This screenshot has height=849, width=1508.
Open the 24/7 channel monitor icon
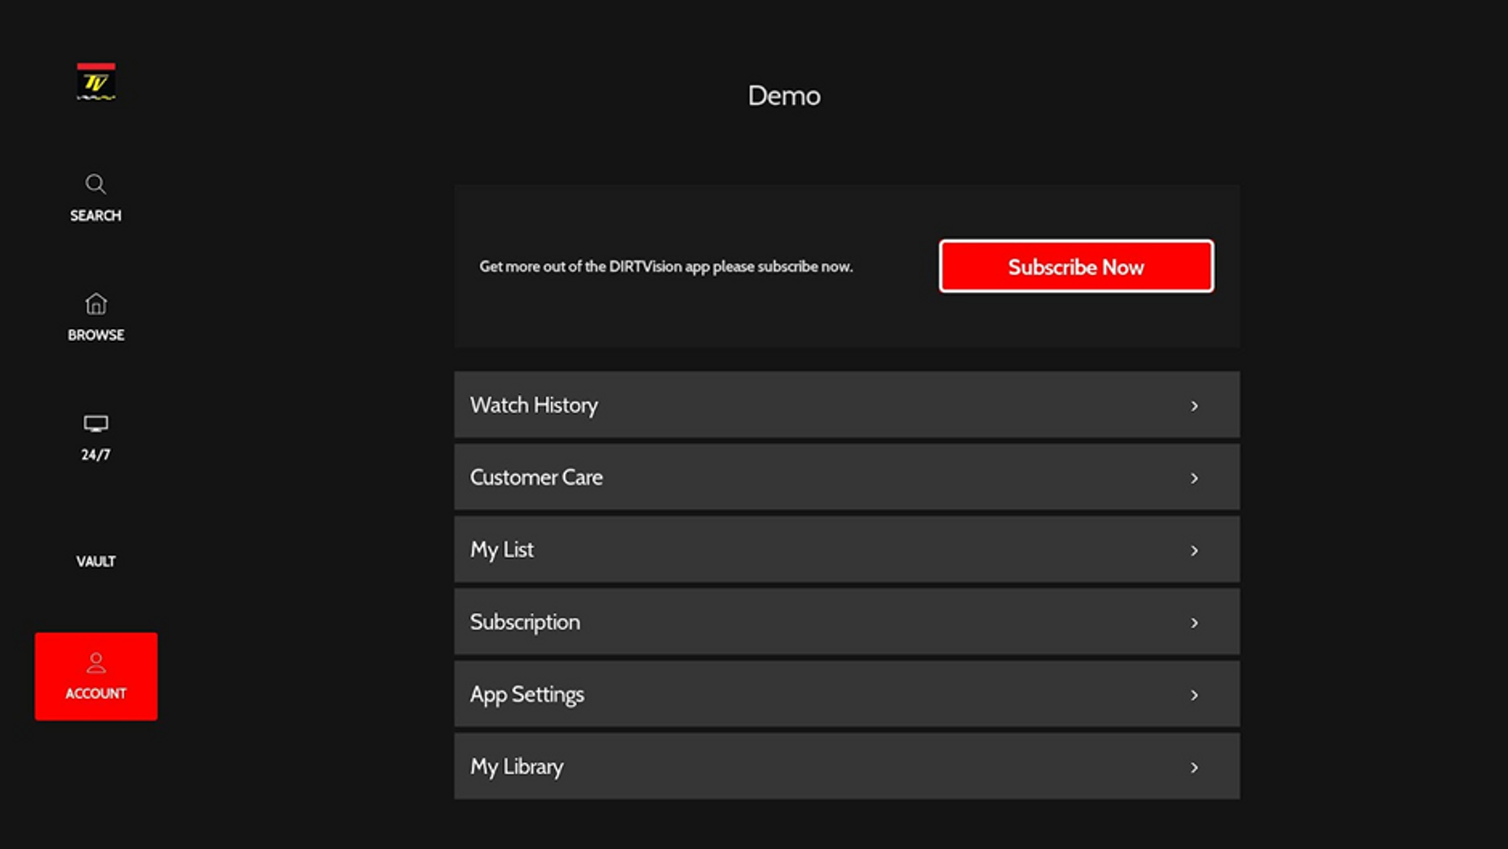click(x=96, y=424)
